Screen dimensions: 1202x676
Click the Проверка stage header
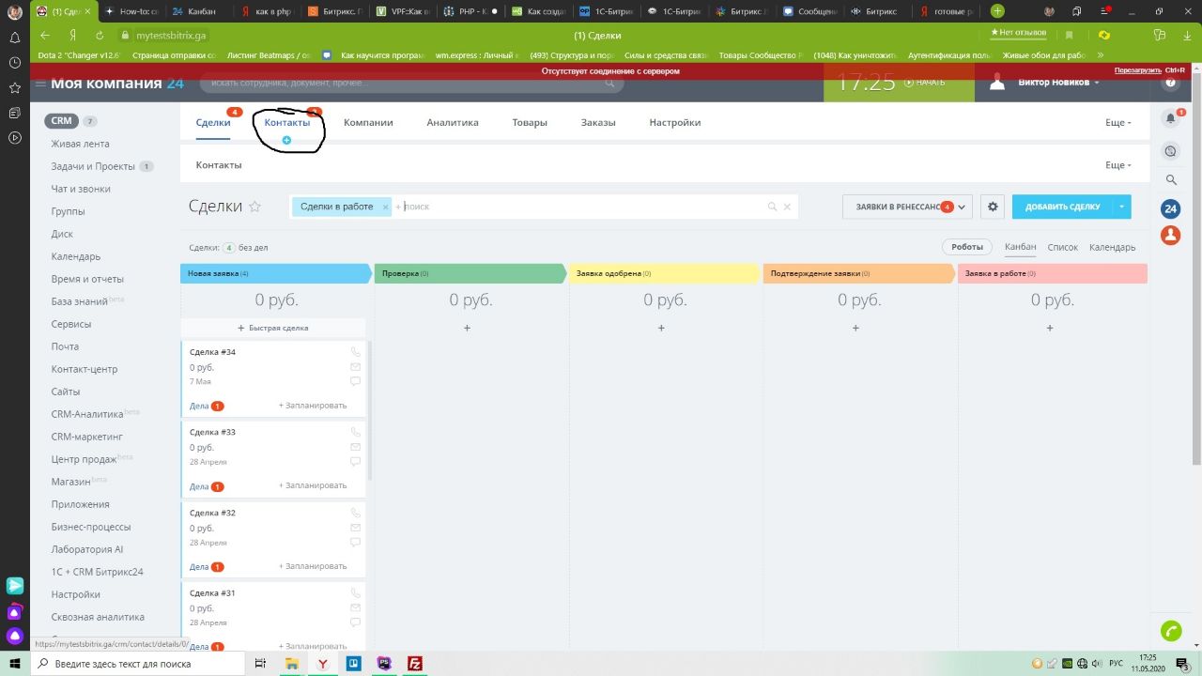coord(470,273)
